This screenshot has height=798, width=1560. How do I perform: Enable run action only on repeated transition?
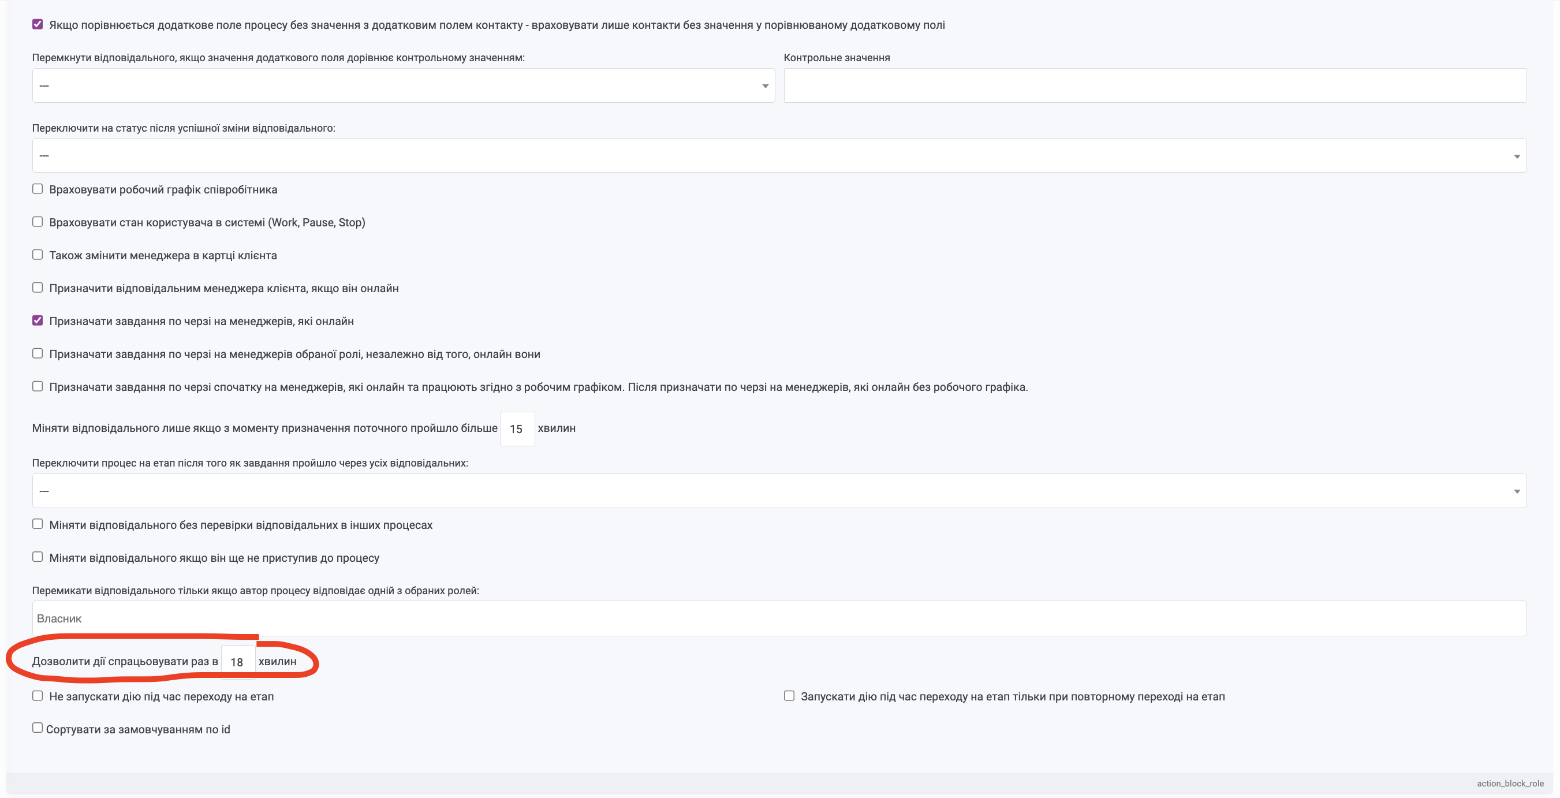(x=789, y=696)
